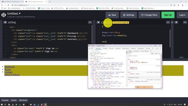Expand CSS editor dropdown chevron
This screenshot has height=106, width=188.
(168, 22)
